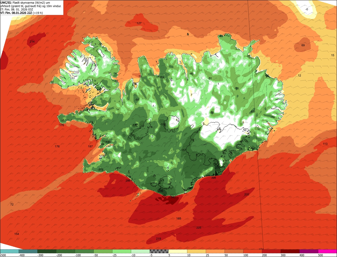Pick the palest green -10 to -5 legend swatch
The height and width of the screenshot is (257, 337).
coord(140,251)
